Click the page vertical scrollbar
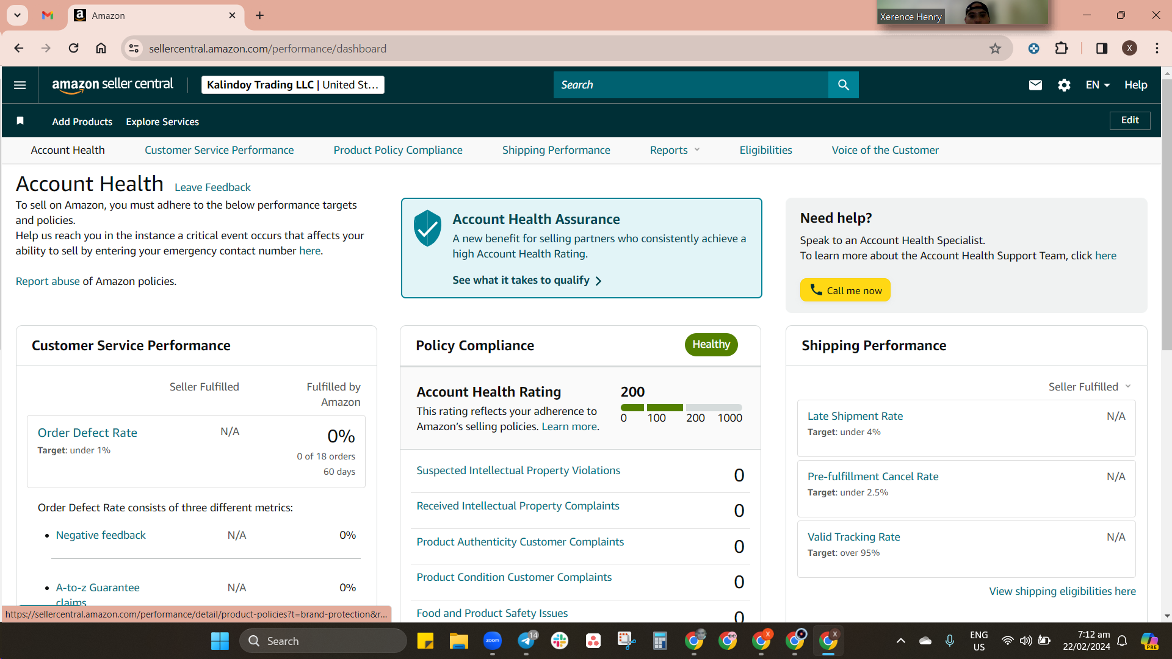 (x=1167, y=214)
